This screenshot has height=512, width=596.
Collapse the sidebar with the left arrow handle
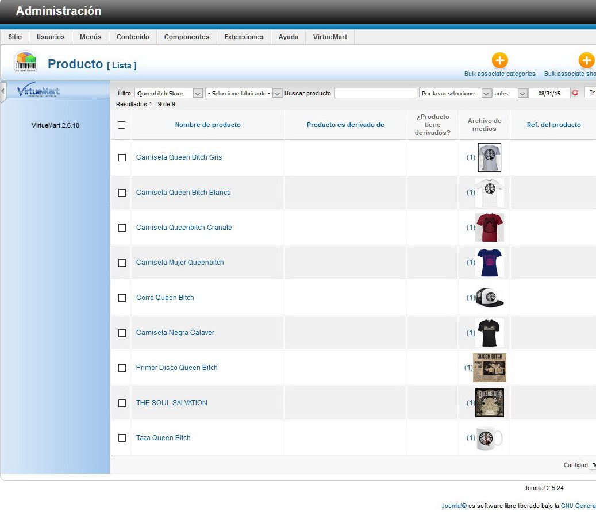[3, 91]
